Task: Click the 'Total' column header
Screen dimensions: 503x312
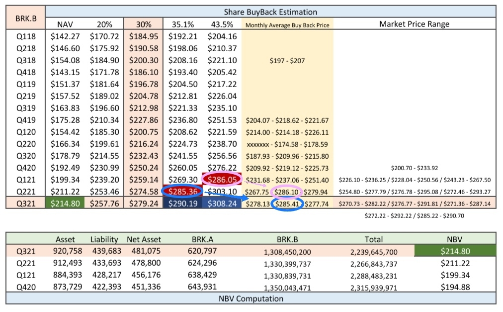Action: coord(374,239)
